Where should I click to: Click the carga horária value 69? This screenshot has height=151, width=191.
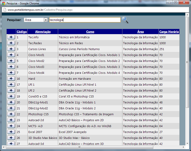(161, 96)
